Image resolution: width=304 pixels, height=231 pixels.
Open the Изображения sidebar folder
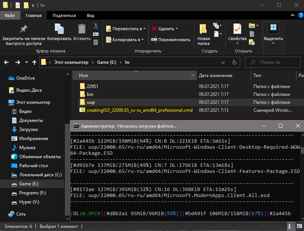coord(33,139)
